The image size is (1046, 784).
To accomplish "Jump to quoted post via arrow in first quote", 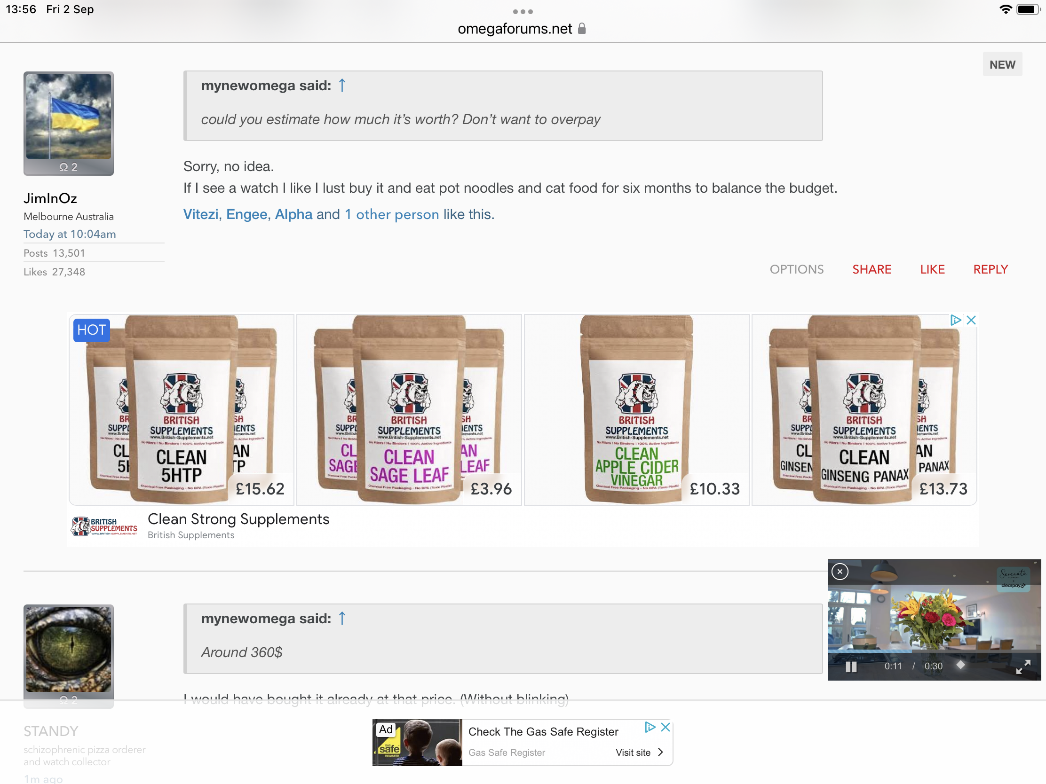I will 342,86.
